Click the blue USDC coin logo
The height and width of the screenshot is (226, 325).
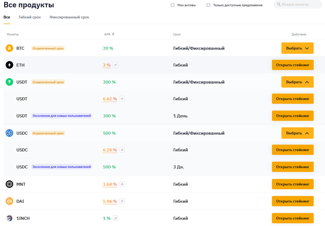(x=9, y=133)
